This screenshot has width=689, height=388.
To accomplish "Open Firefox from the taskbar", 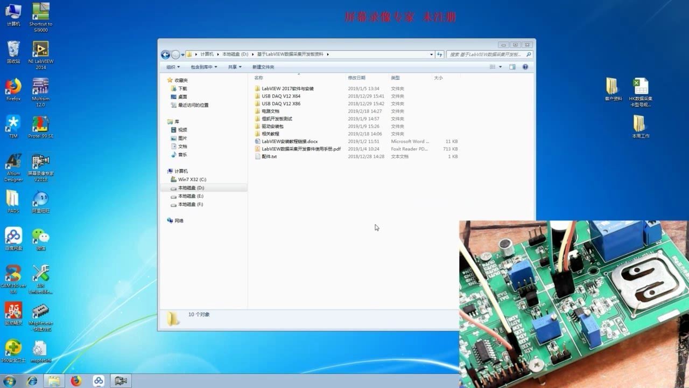I will pos(76,381).
